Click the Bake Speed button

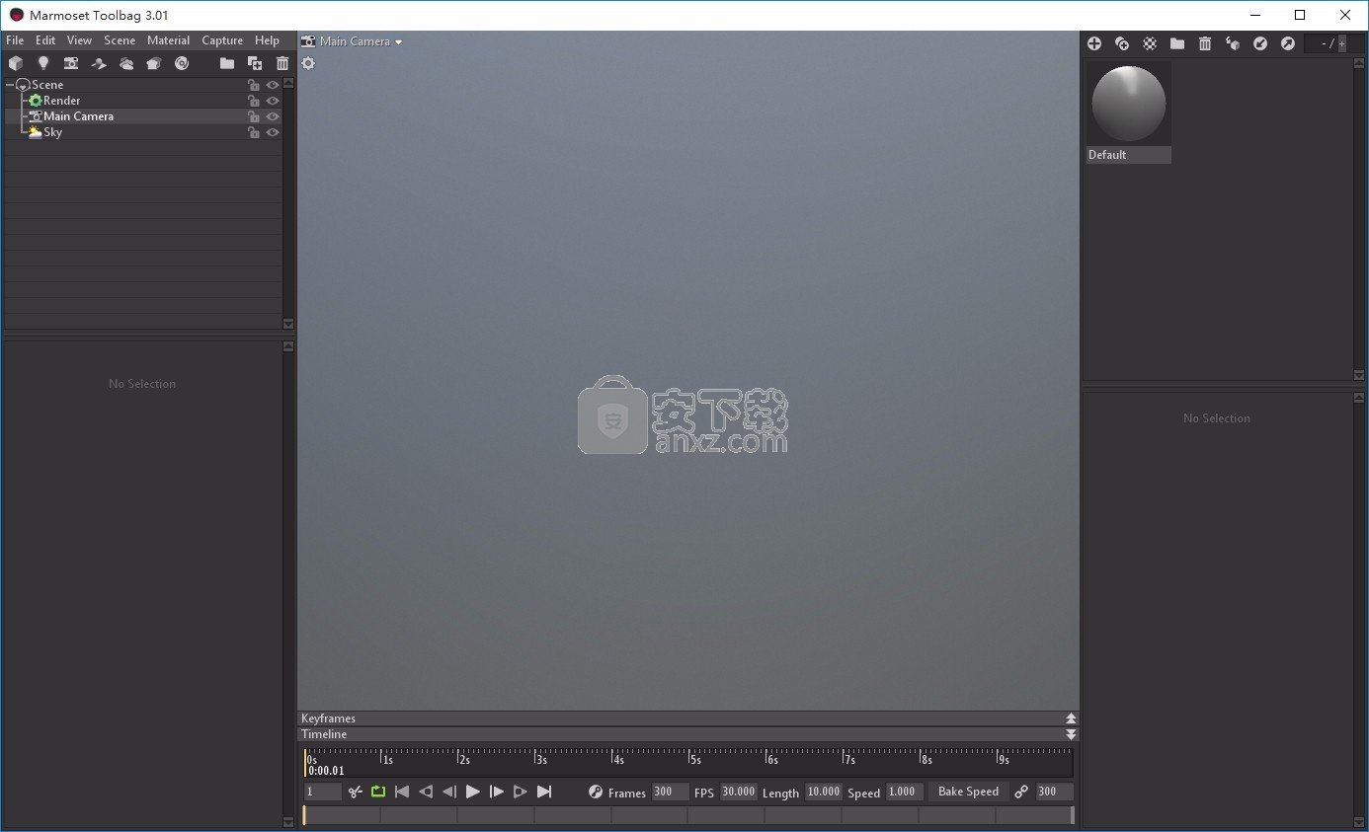click(968, 792)
